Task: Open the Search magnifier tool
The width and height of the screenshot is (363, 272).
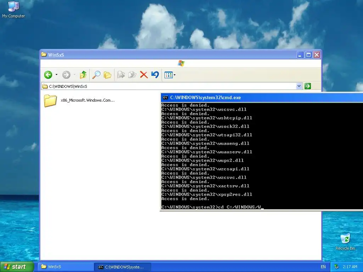Action: (96, 75)
